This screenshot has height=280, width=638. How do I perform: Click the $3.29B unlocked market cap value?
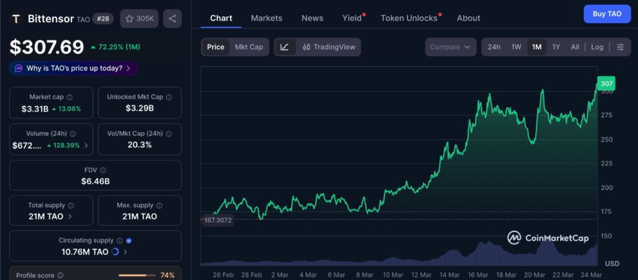140,109
